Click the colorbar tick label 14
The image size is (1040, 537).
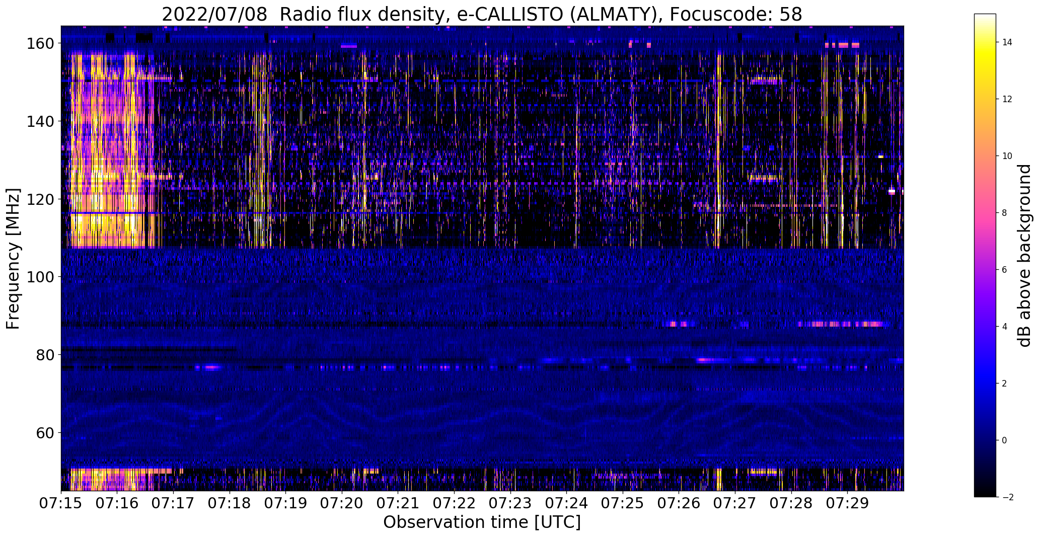click(1007, 42)
